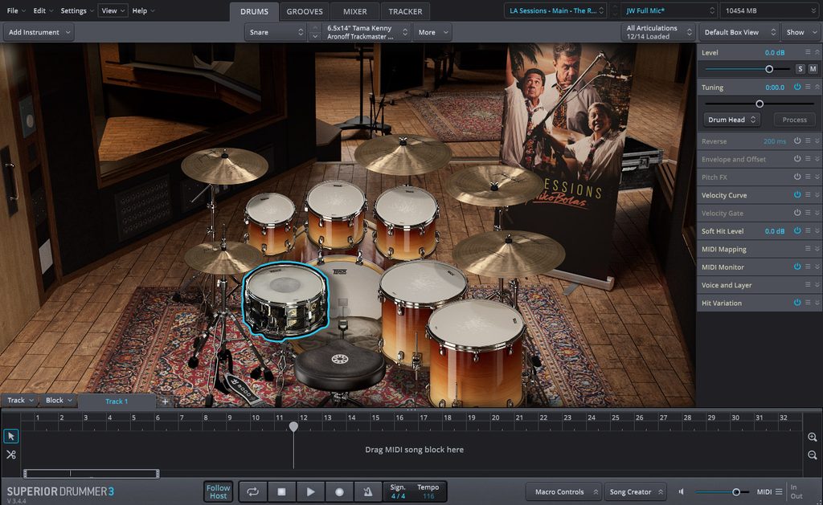The image size is (823, 505).
Task: Open the MIDI menu icon at bottom right
Action: coord(779,492)
